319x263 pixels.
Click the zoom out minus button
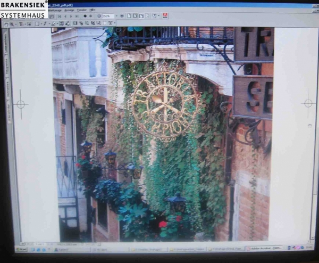tap(99, 16)
